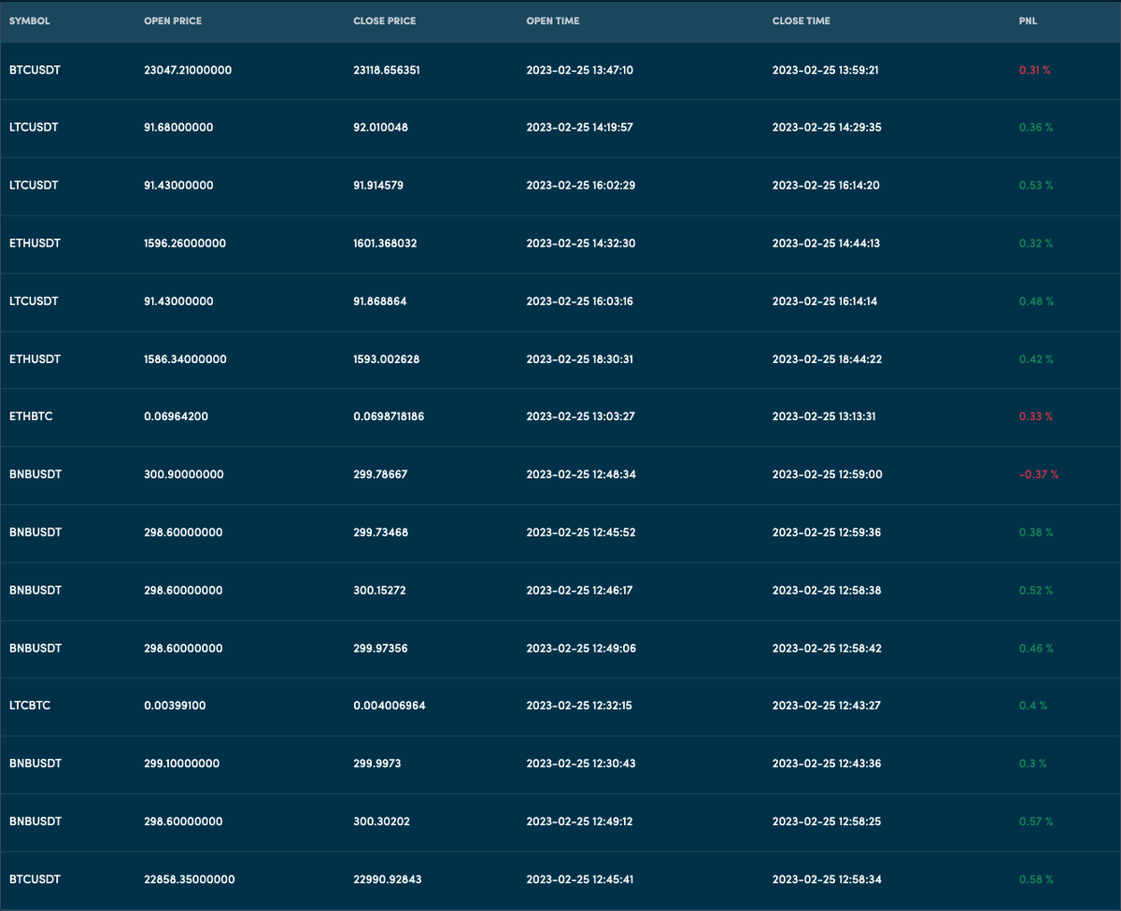Click the SYMBOL column header
Image resolution: width=1121 pixels, height=911 pixels.
[x=29, y=21]
